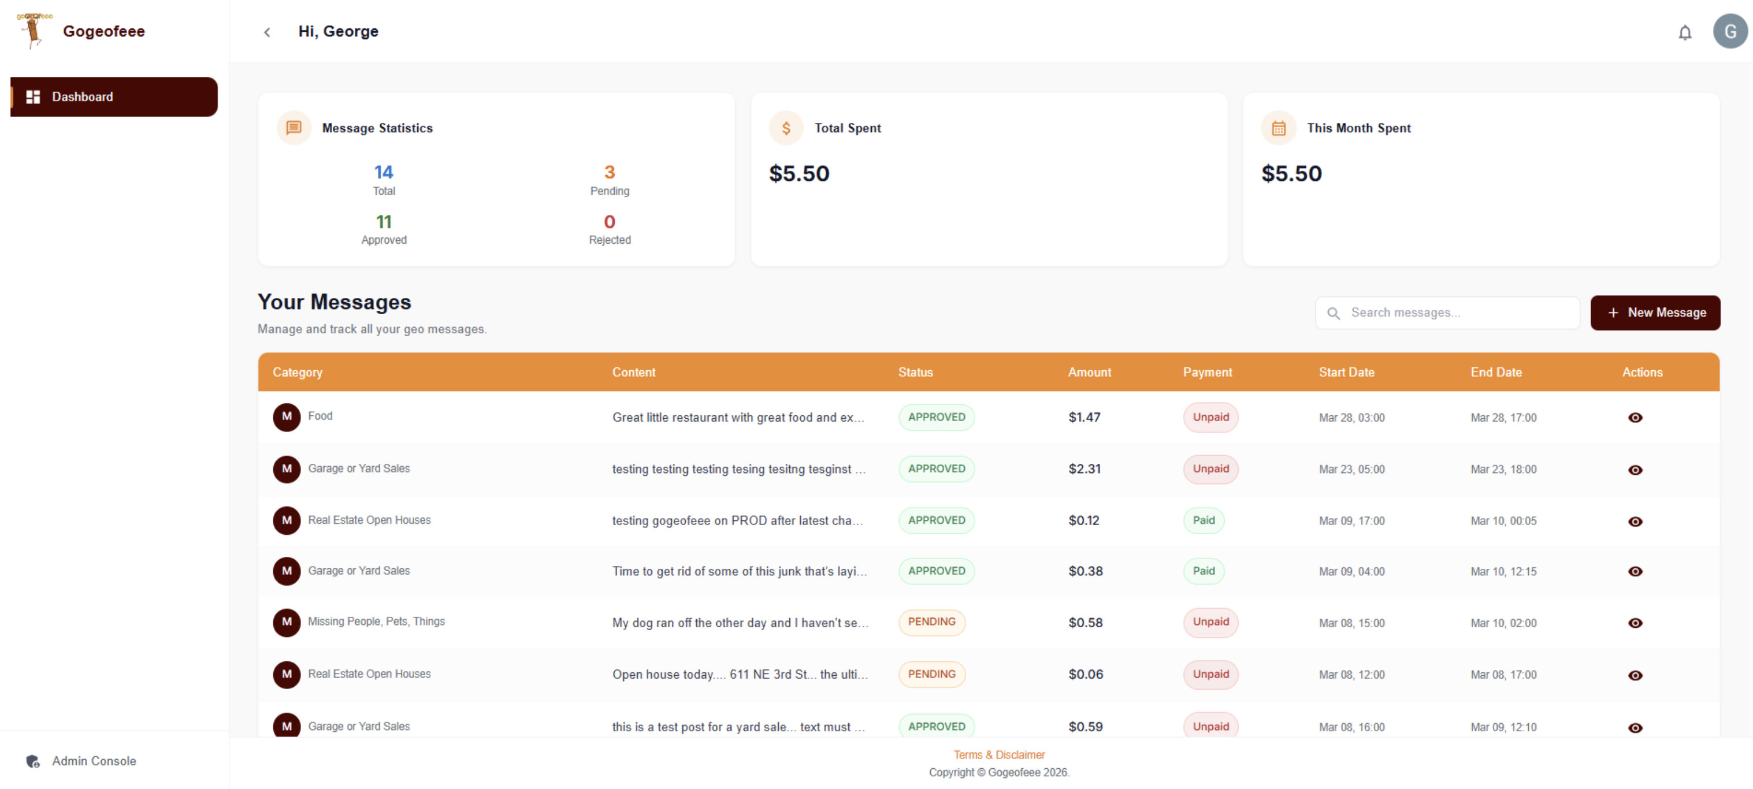Viewport: 1753px width, 789px height.
Task: Sort by the Status column header
Action: [x=915, y=372]
